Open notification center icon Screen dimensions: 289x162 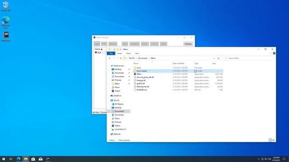pos(284,159)
